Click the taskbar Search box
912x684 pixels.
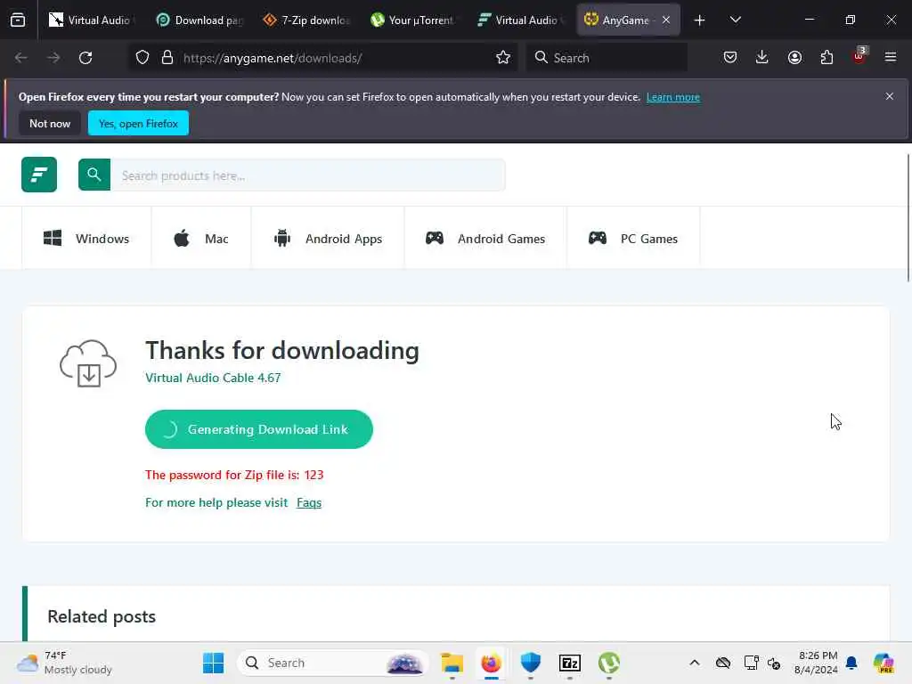(x=333, y=663)
